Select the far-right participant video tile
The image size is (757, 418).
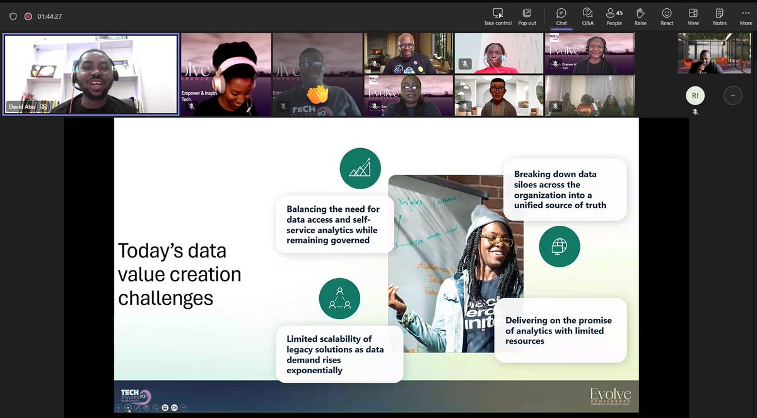coord(715,53)
